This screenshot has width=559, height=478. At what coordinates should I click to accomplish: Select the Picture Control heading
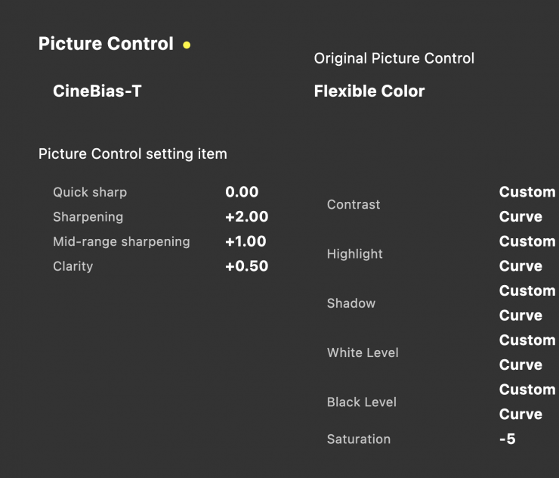[x=106, y=44]
